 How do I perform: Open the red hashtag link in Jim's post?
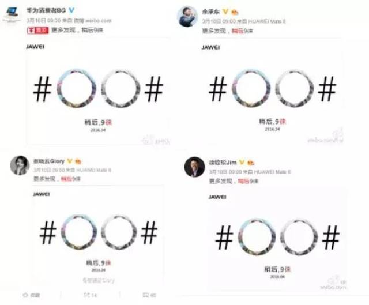pos(243,181)
